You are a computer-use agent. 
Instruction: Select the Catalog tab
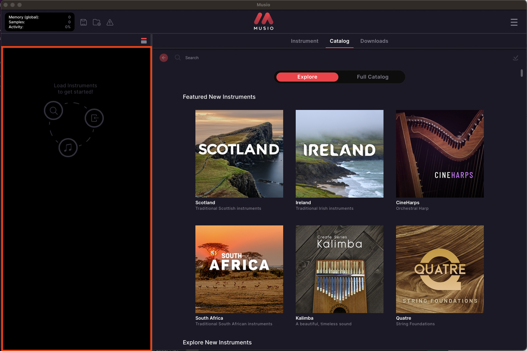tap(340, 41)
